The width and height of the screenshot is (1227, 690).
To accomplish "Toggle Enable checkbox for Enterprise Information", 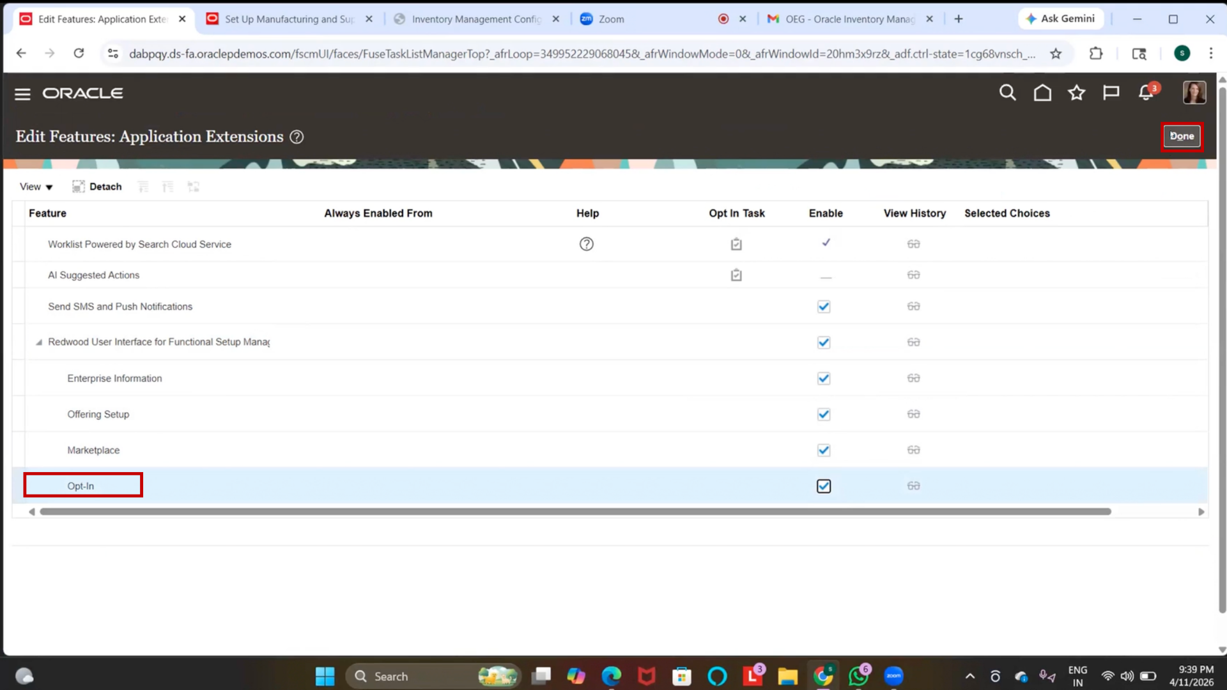I will [x=824, y=378].
